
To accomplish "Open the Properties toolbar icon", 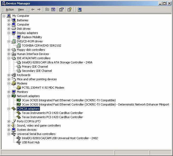I will pos(61,9).
